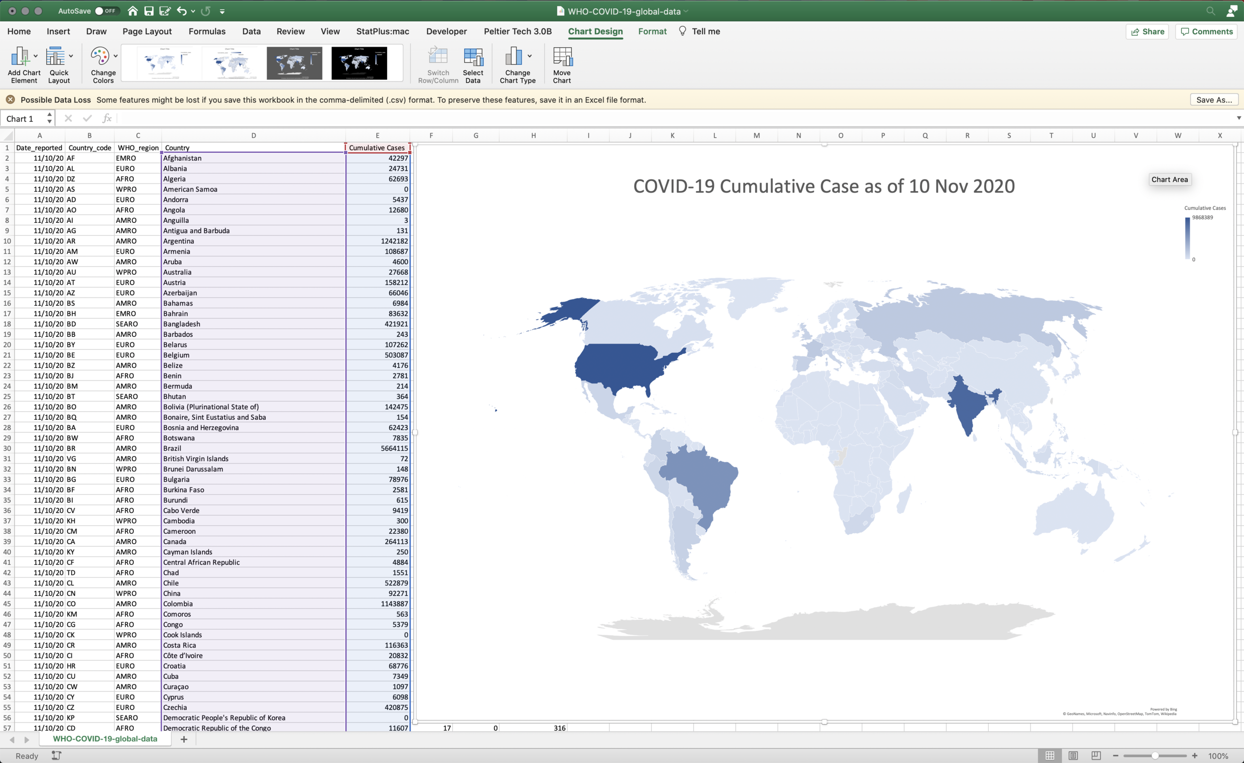Expand the Change Chart Type dropdown arrow
The width and height of the screenshot is (1244, 763).
[x=529, y=56]
